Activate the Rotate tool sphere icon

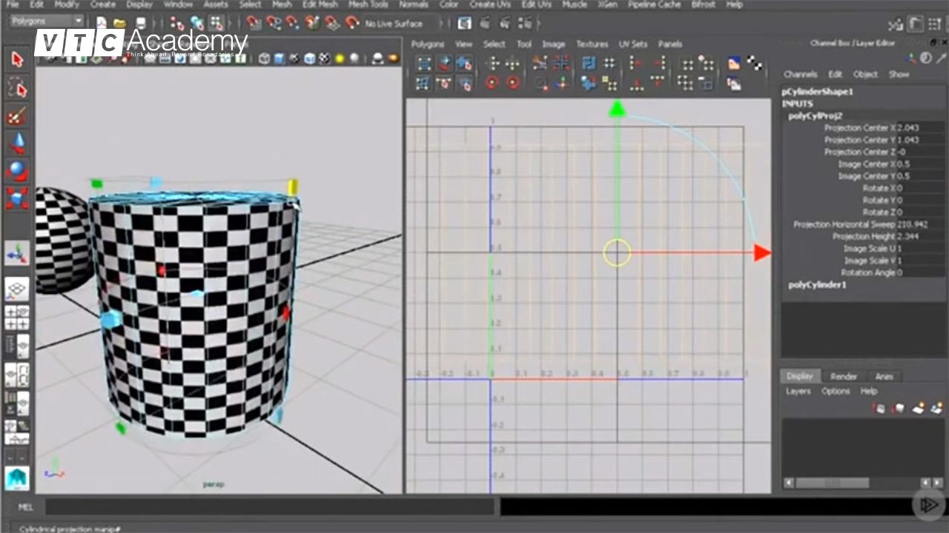pos(17,171)
